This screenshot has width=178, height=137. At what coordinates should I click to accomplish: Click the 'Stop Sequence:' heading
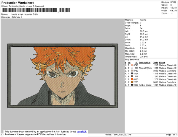(x=132, y=60)
